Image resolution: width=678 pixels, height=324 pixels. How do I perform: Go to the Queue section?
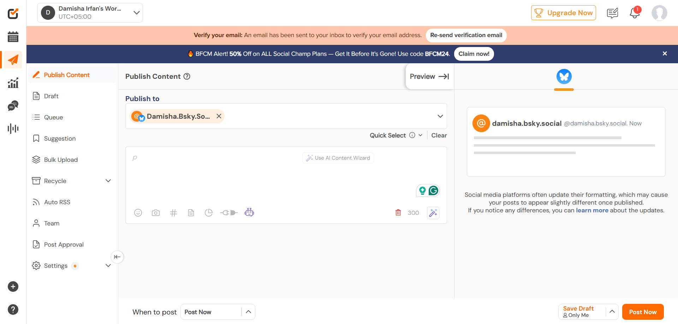tap(72, 117)
